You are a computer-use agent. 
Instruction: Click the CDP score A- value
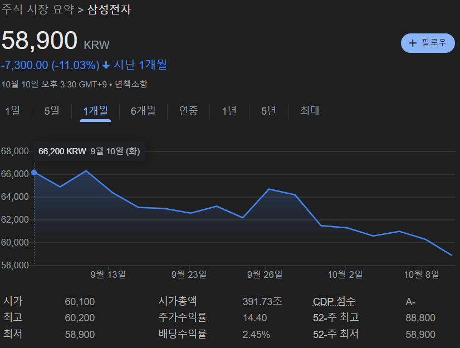[410, 302]
